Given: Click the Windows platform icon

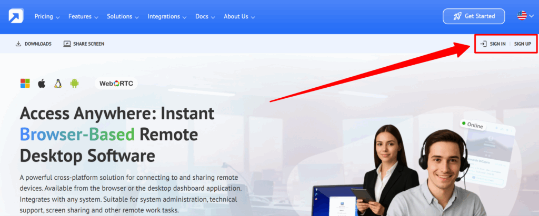Looking at the screenshot, I should pyautogui.click(x=25, y=83).
